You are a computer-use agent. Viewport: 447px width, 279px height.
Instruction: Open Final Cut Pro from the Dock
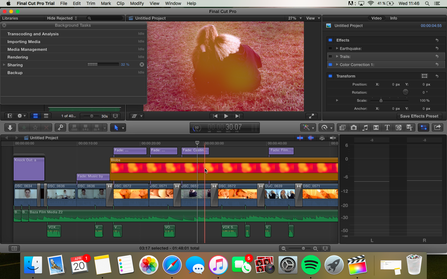[x=357, y=265]
